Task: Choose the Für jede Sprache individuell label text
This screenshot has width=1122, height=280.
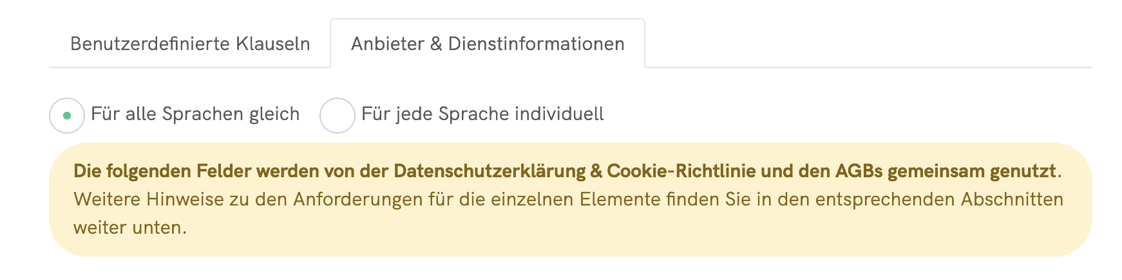Action: click(482, 114)
